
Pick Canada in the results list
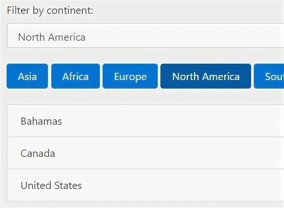pos(145,153)
